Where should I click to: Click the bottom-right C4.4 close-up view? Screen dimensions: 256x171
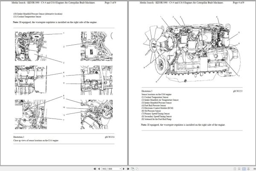[97, 114]
